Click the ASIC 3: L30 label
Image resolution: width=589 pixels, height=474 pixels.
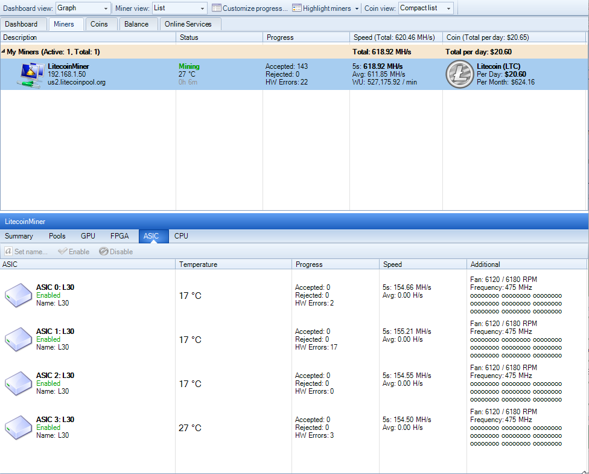56,419
